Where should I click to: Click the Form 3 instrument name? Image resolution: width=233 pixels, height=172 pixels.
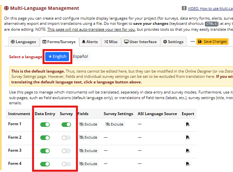(15, 150)
